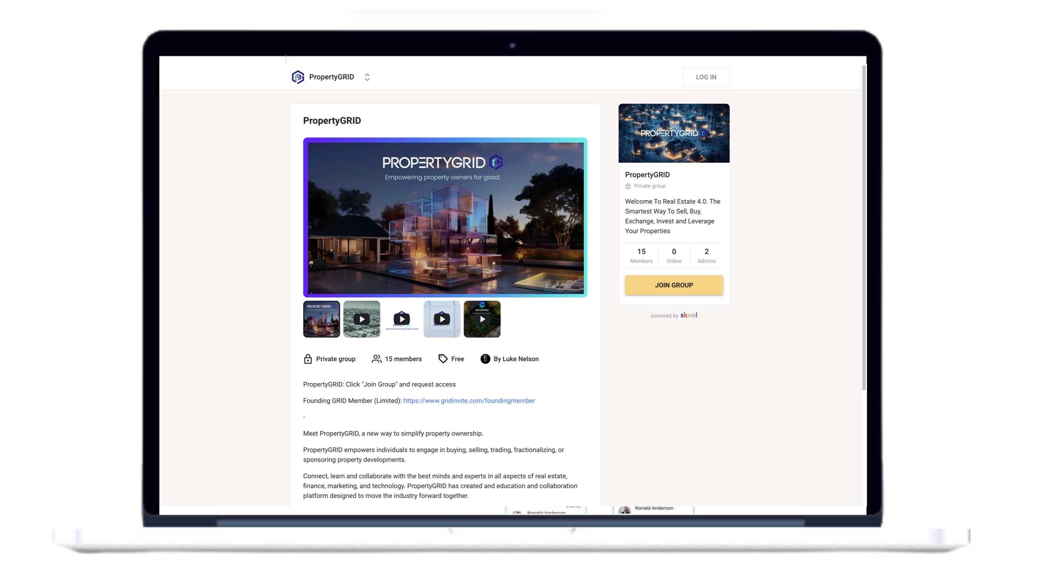The width and height of the screenshot is (1042, 582).
Task: Select the first PropertyGRID image thumbnail
Action: 321,319
